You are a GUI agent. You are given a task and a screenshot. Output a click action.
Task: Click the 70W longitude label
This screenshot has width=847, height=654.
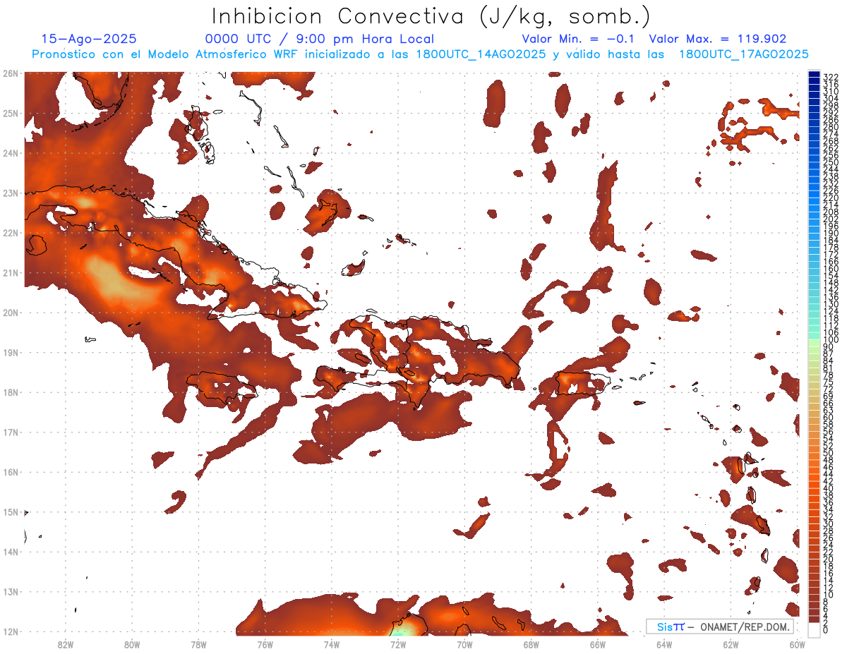click(x=464, y=645)
